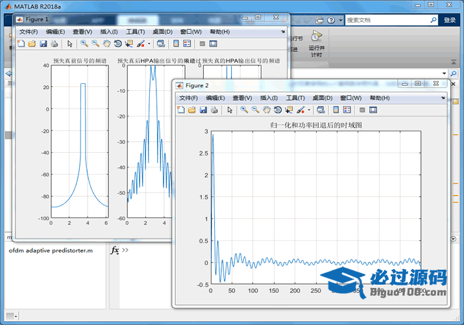Click search magnifier in MATLAB documentation box
Image resolution: width=464 pixels, height=325 pixels.
click(433, 20)
